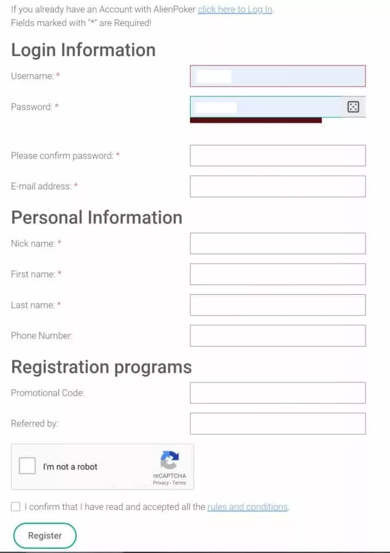Click the password strength indicator bar
The image size is (390, 553).
pyautogui.click(x=256, y=120)
